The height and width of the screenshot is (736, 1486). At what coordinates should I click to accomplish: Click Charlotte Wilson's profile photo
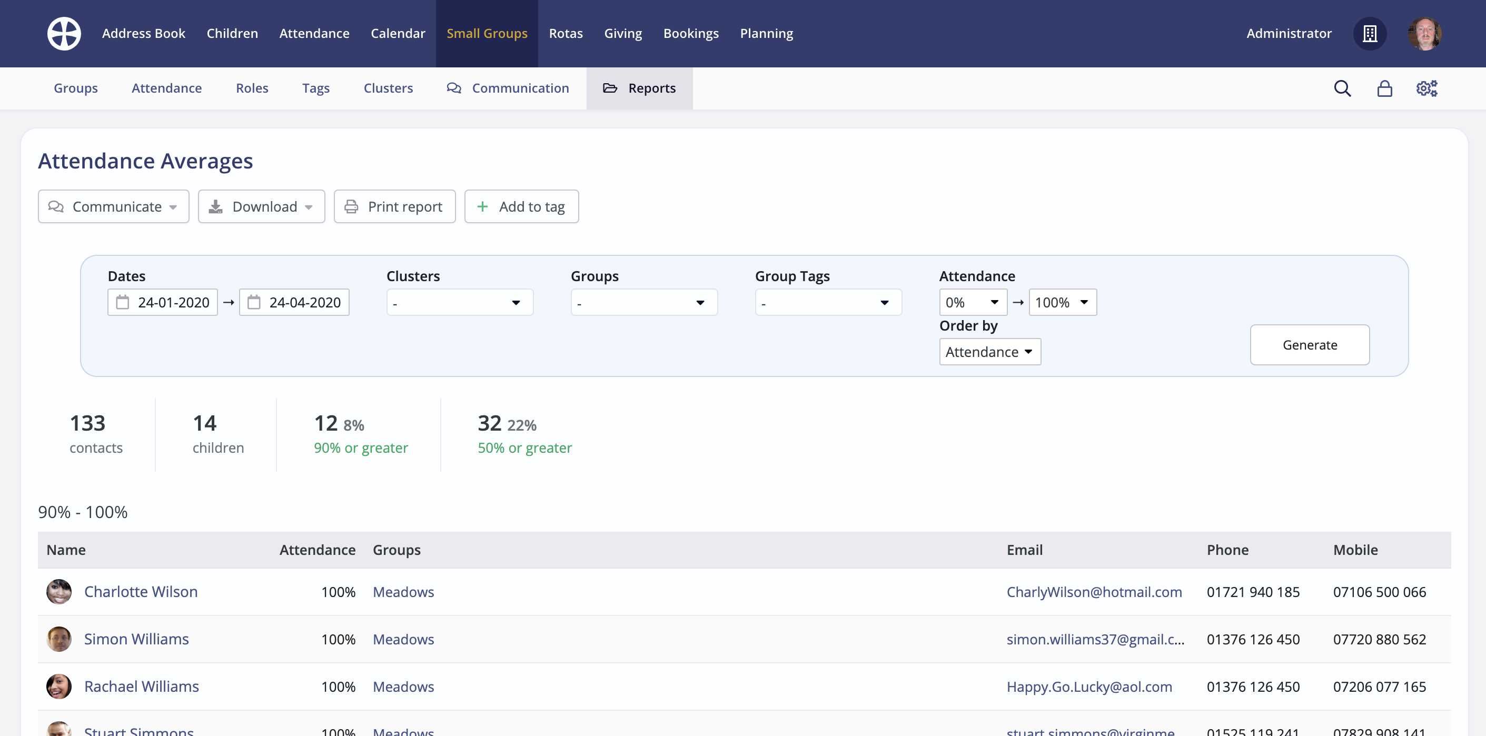point(59,592)
